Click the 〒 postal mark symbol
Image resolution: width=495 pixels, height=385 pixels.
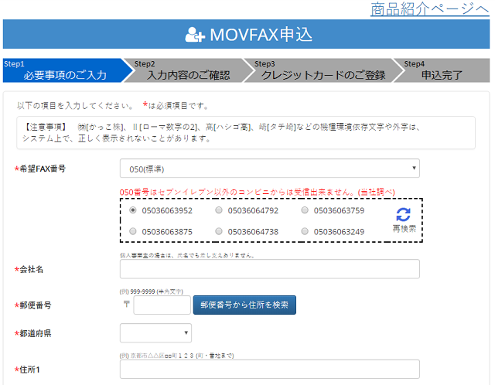127,305
